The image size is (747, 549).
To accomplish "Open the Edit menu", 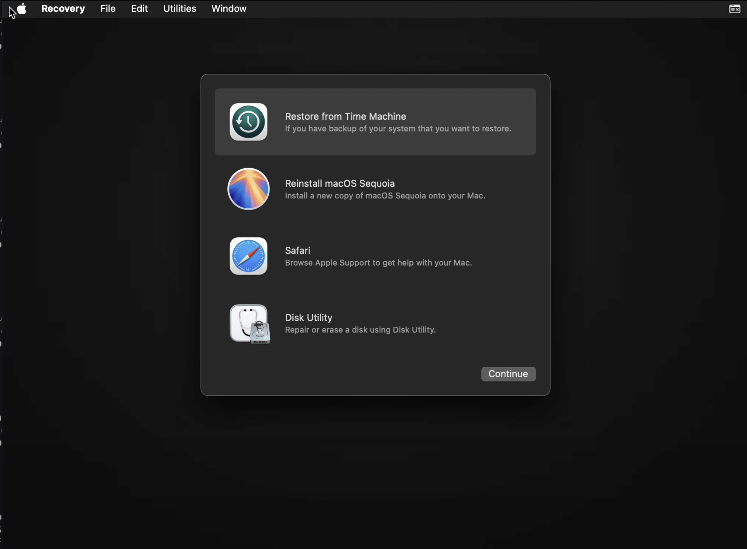I will point(139,9).
